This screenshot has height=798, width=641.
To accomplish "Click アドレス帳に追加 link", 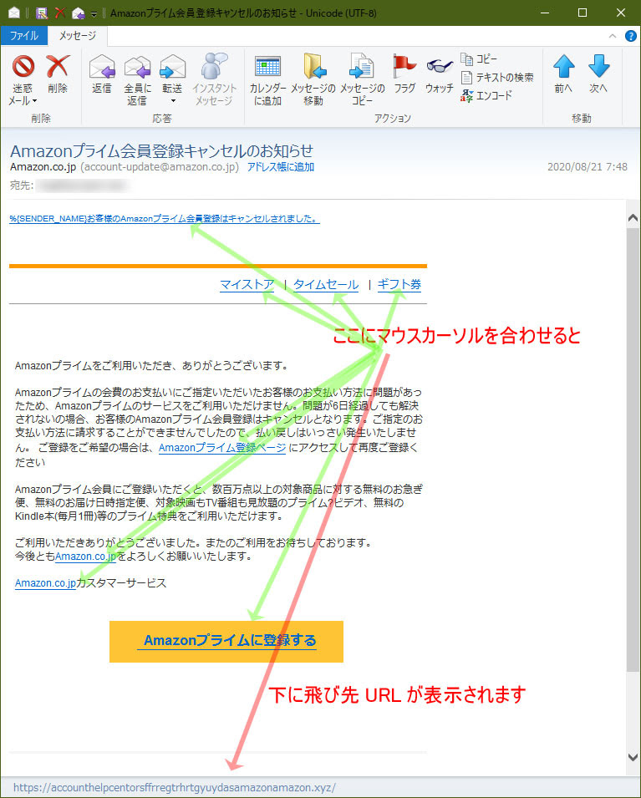I will coord(281,167).
